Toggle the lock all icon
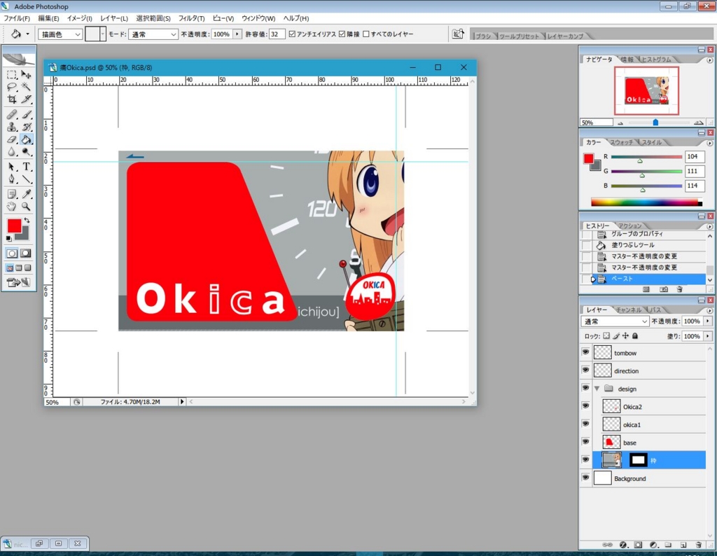Screen dimensions: 717x556 [635, 336]
